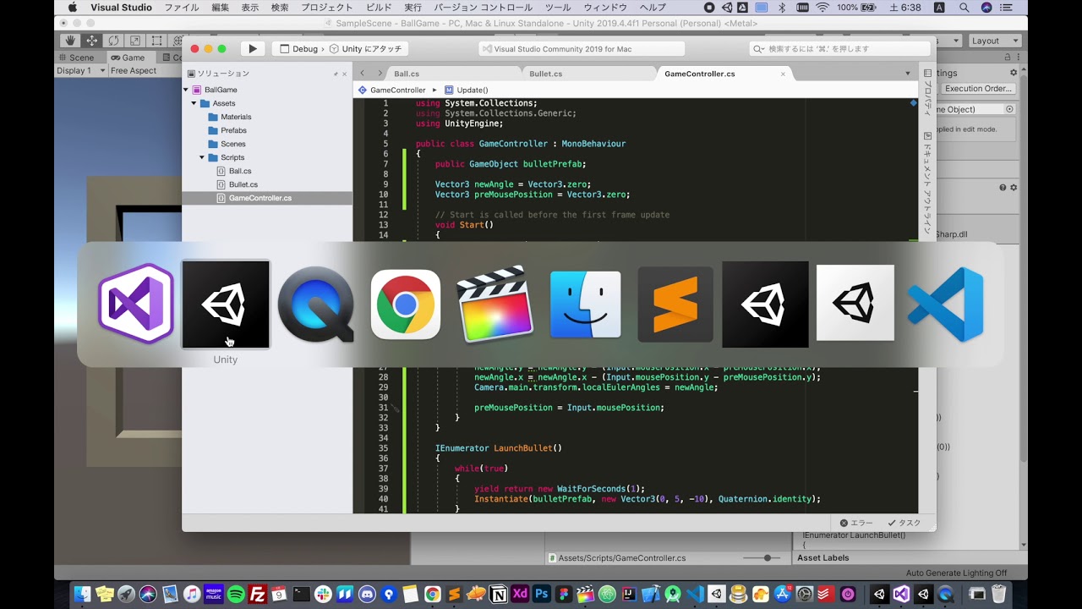Select Unity Move tool
The height and width of the screenshot is (609, 1082).
pyautogui.click(x=91, y=41)
